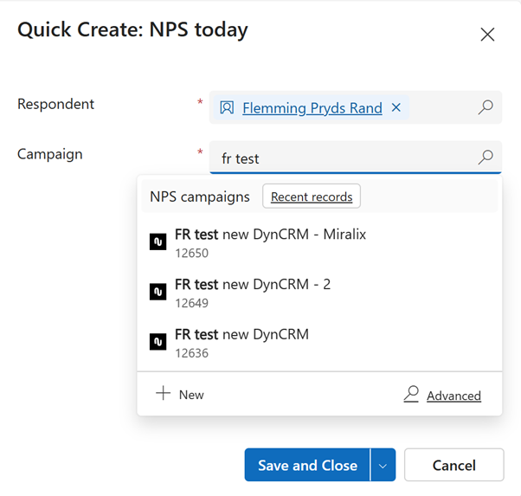
Task: Expand the Save and Close dropdown arrow
Action: click(x=383, y=465)
